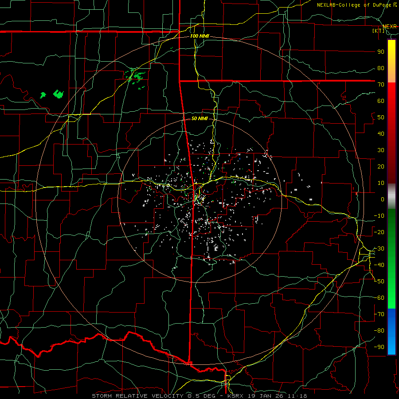Click the positive 30 scale label

pyautogui.click(x=381, y=150)
